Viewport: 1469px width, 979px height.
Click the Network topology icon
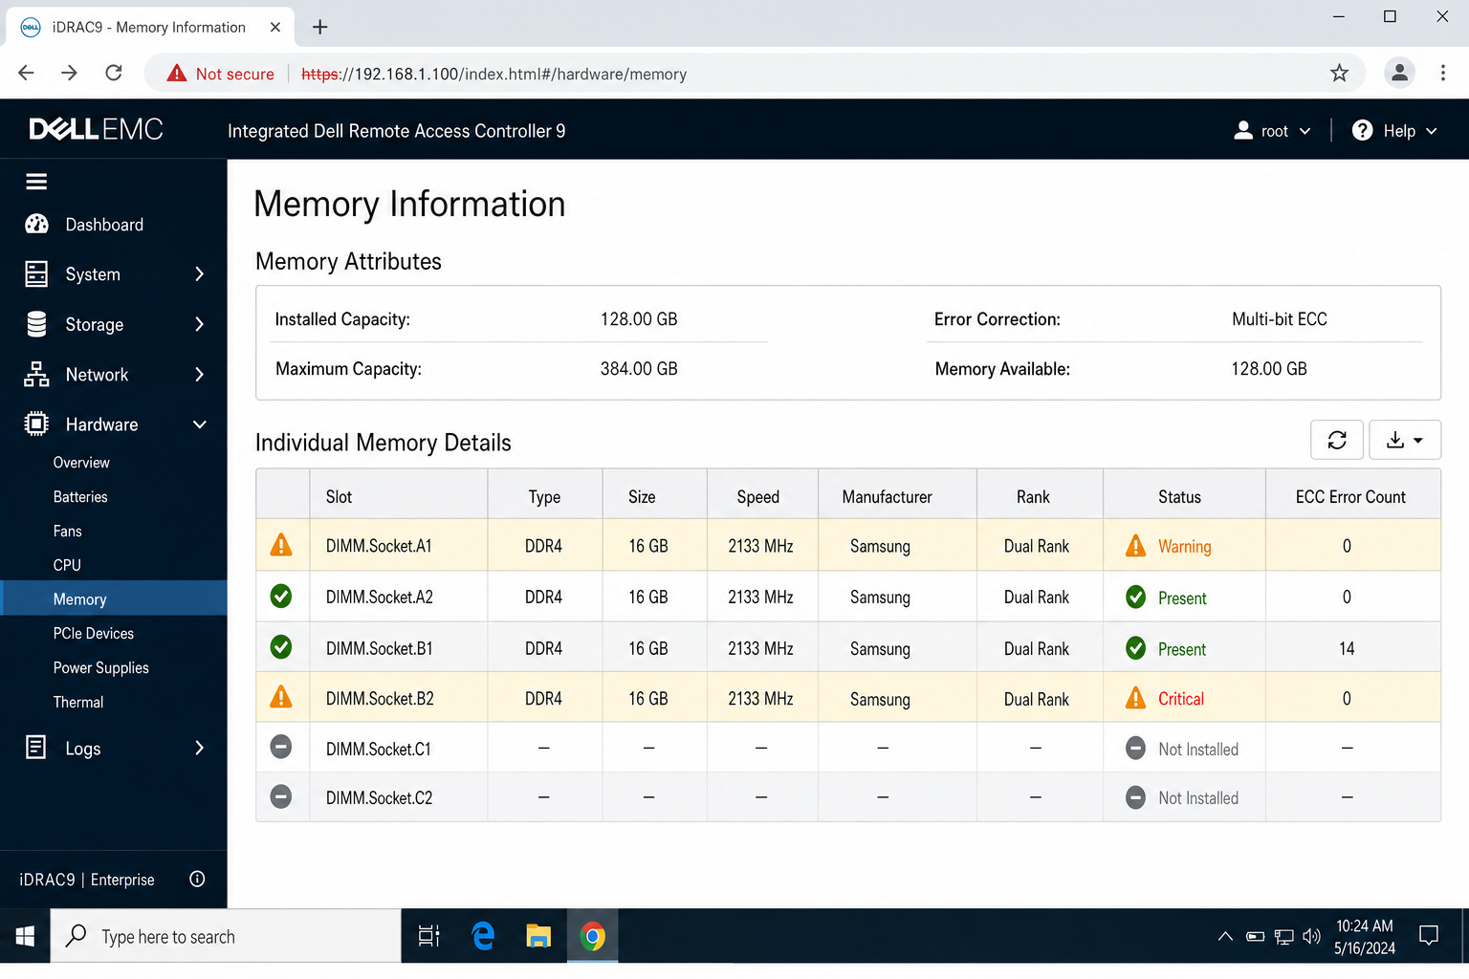[x=36, y=375]
